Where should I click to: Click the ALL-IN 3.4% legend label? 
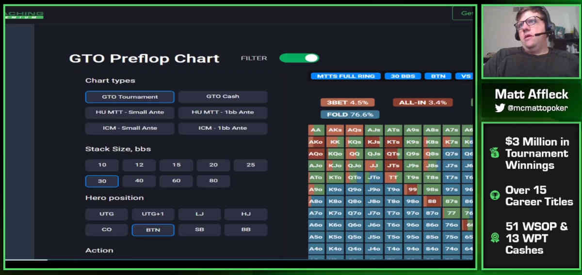pos(422,103)
